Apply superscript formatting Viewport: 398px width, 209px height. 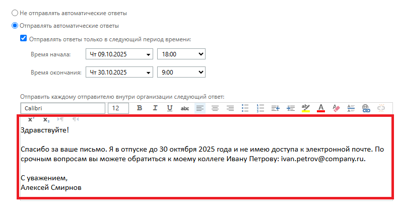[31, 119]
